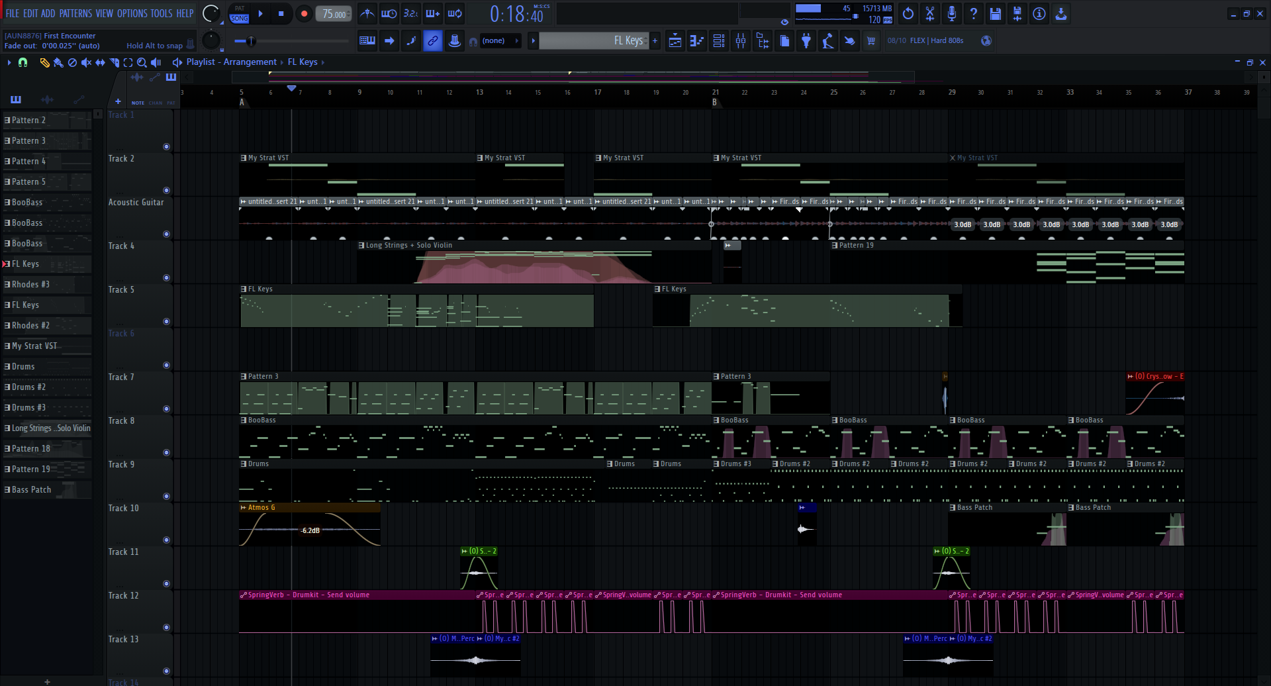The width and height of the screenshot is (1271, 686).
Task: Click the touch controller hand icon
Action: (x=849, y=41)
